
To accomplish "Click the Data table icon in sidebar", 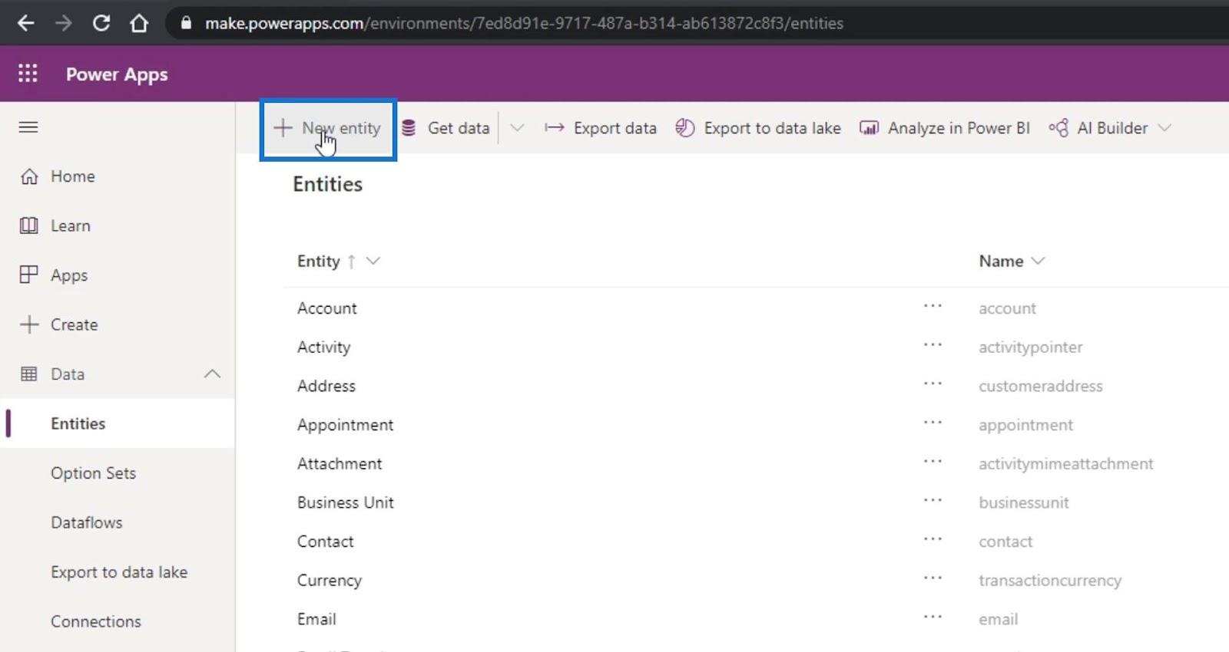I will pyautogui.click(x=29, y=374).
